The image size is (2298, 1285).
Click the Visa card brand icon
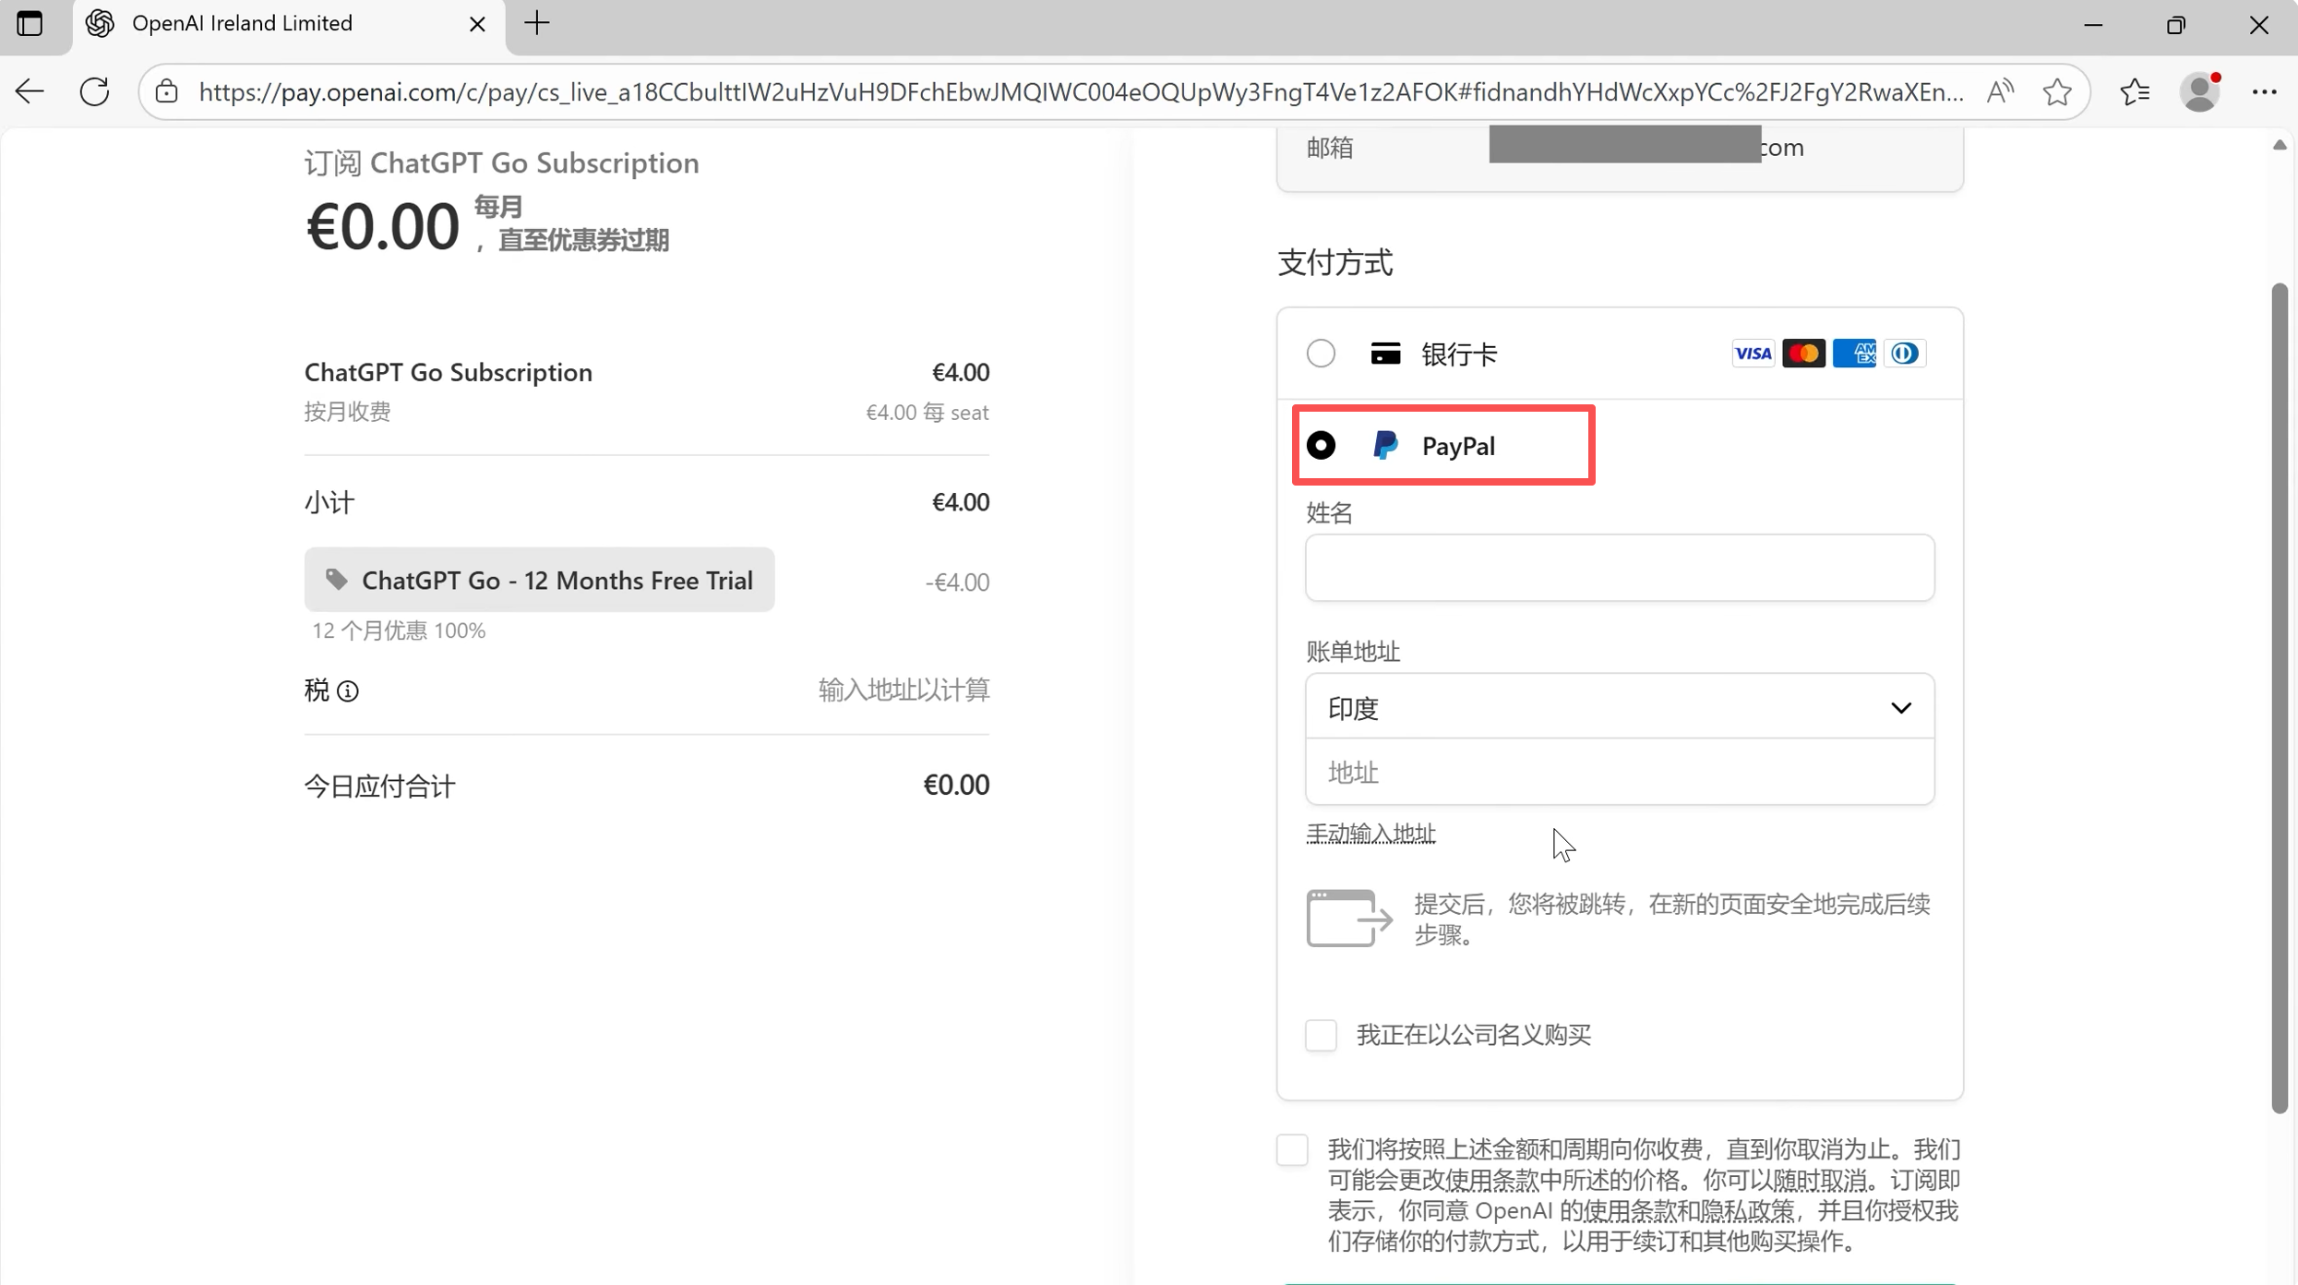[1753, 353]
